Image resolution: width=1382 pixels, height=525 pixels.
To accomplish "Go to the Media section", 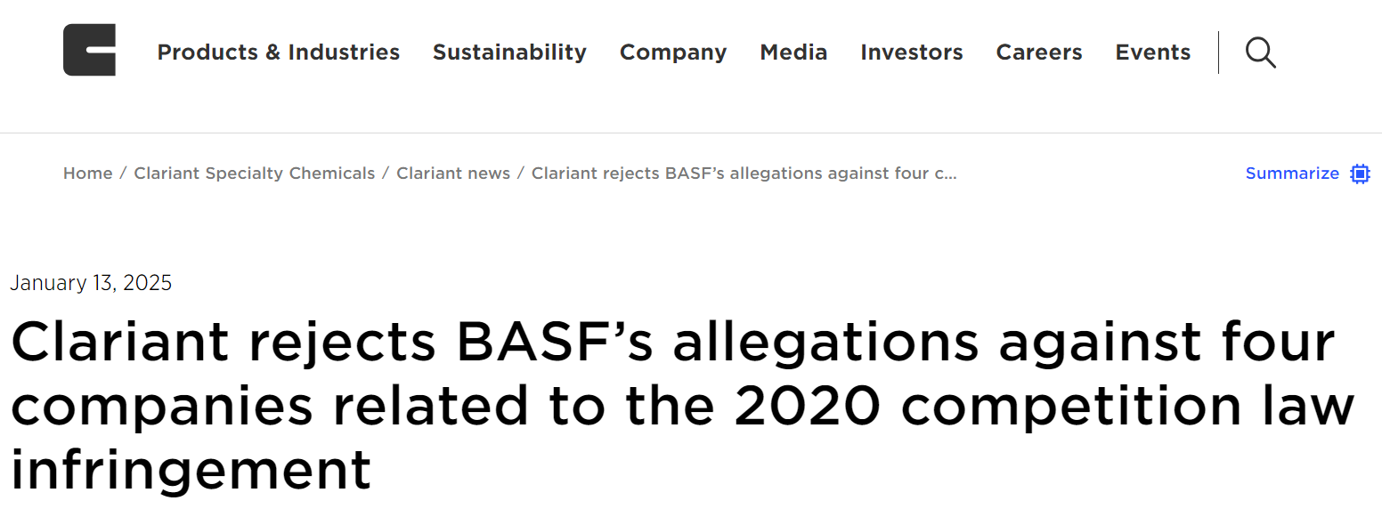I will pos(793,52).
